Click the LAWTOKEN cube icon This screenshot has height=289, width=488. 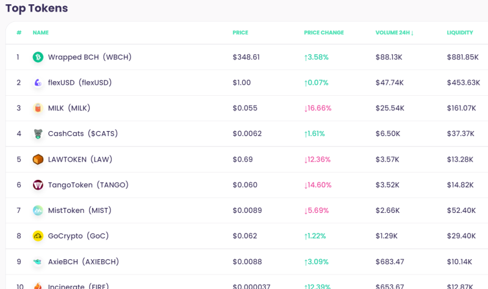point(38,159)
